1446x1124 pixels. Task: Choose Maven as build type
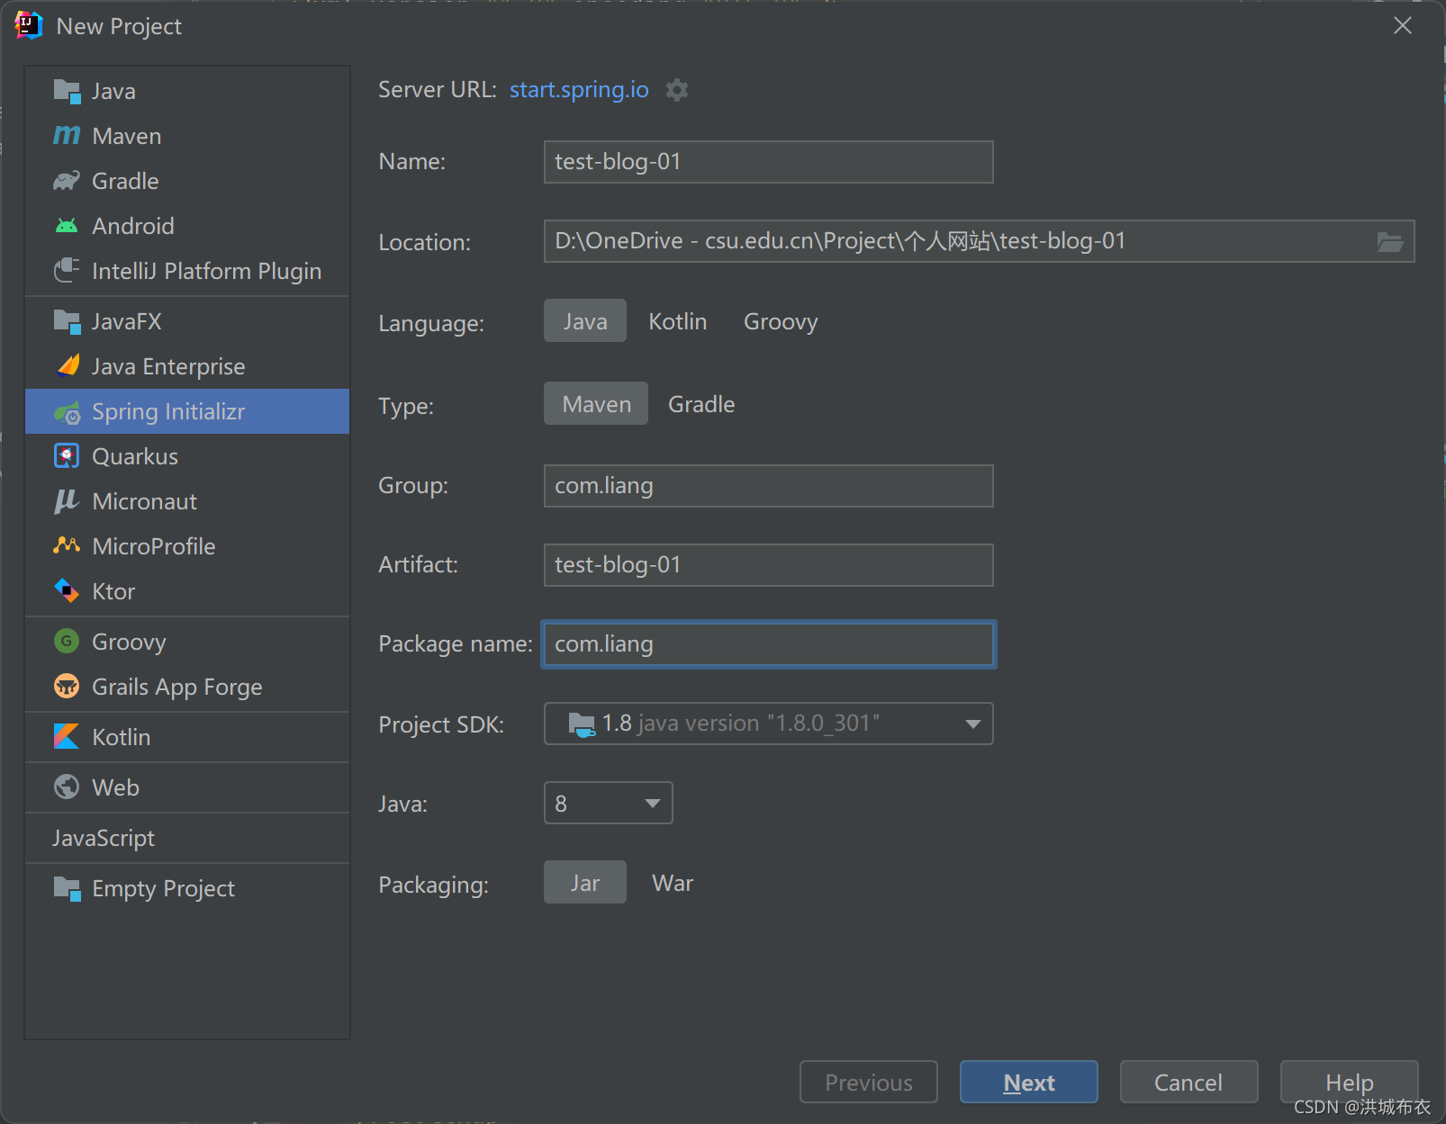pos(596,404)
